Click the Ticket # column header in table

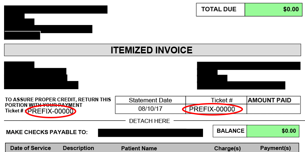click(x=222, y=100)
